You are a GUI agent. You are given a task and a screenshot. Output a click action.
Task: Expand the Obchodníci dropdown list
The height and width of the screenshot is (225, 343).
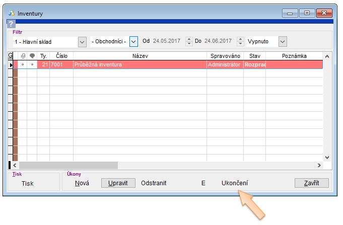(x=133, y=41)
